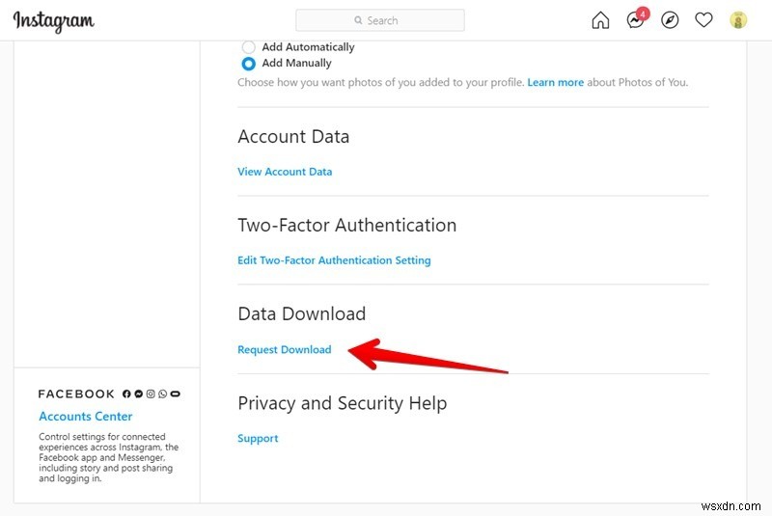Go to the Instagram home feed icon
This screenshot has width=772, height=516.
pos(600,20)
